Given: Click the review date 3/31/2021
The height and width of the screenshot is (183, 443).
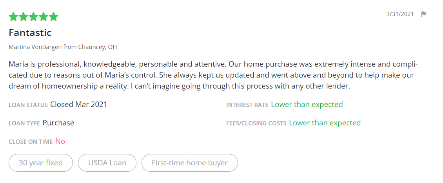Looking at the screenshot, I should (x=400, y=14).
